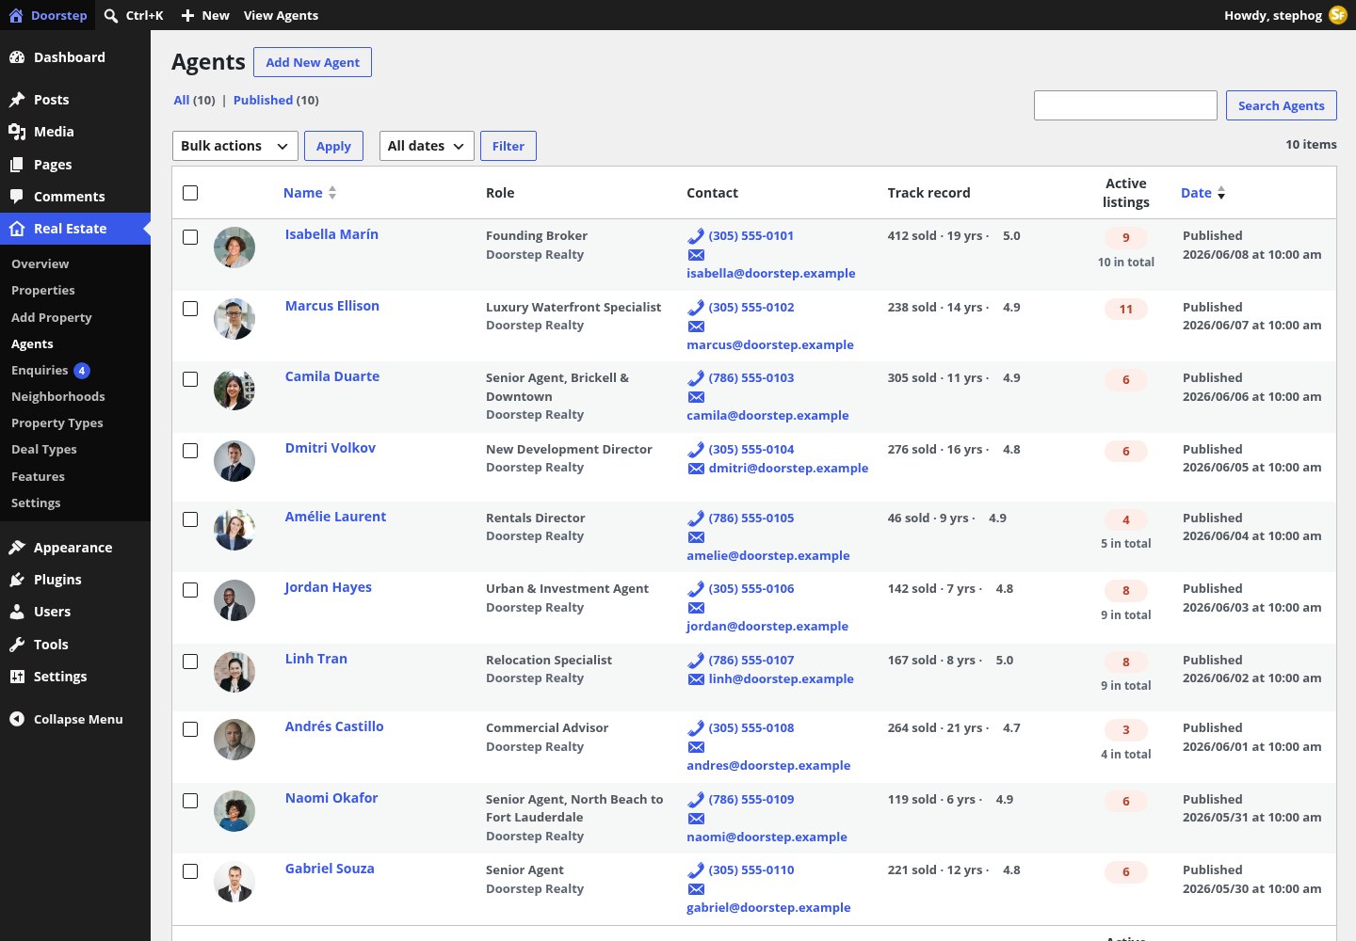Apply the selected bulk action
The height and width of the screenshot is (941, 1356).
(x=333, y=146)
